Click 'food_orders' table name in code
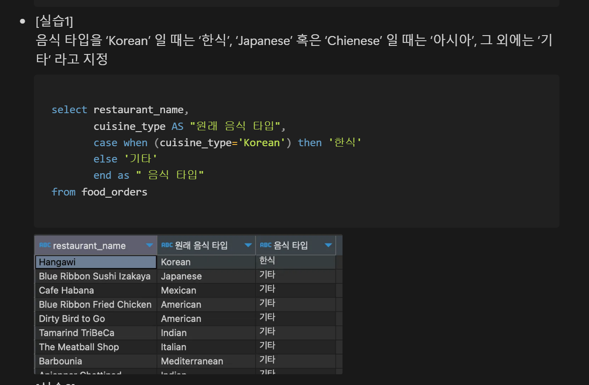This screenshot has width=589, height=385. point(114,192)
